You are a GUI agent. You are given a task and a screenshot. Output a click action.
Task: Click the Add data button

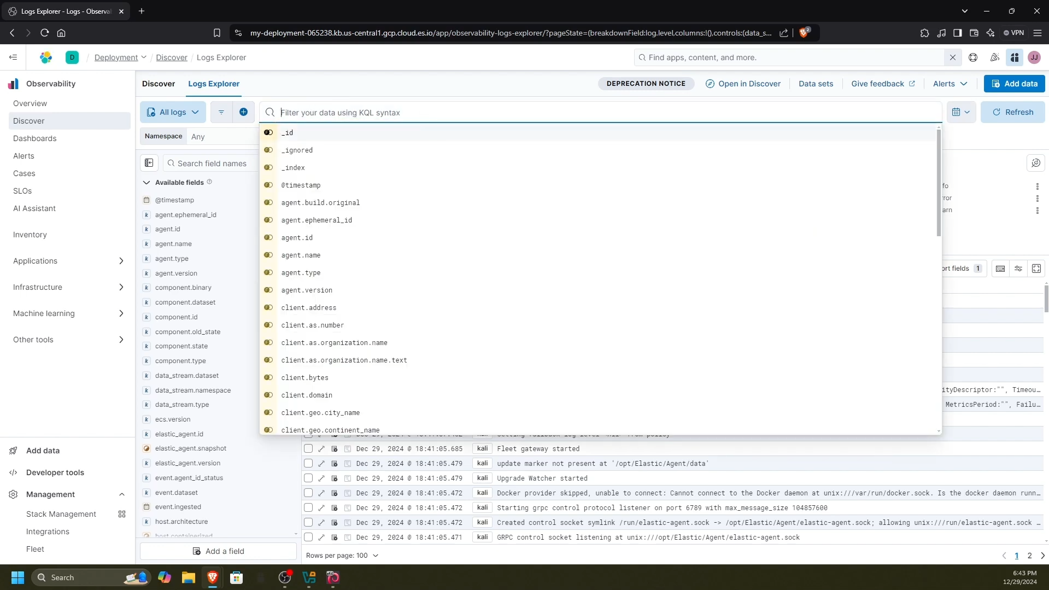point(1015,84)
